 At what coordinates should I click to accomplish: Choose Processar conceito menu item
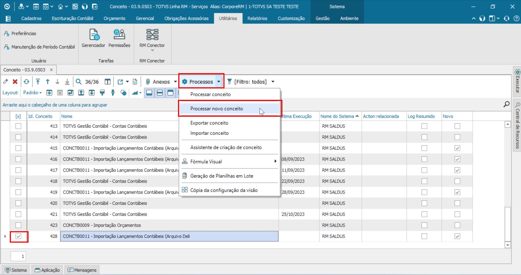tap(230, 94)
